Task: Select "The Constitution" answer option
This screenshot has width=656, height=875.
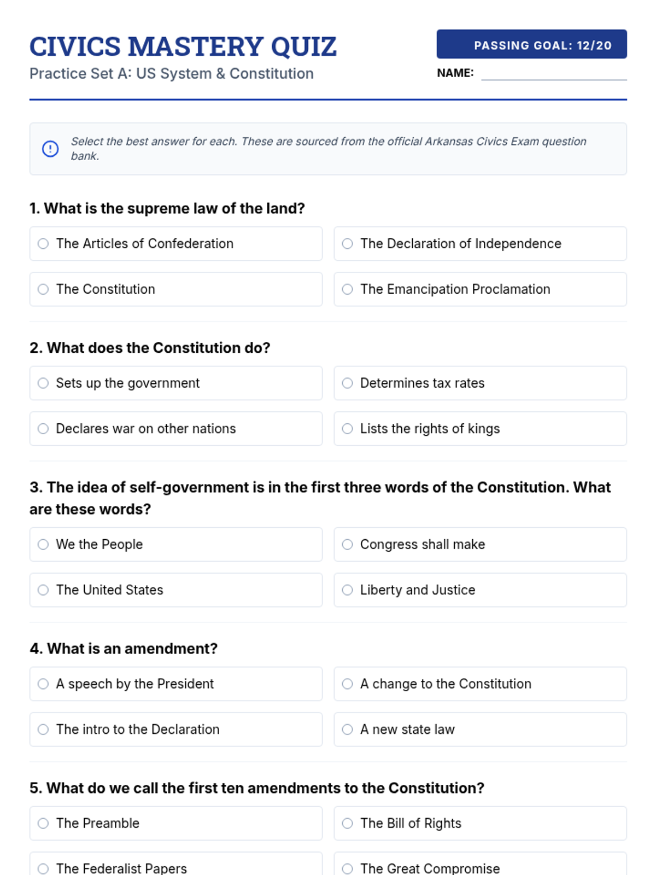Action: (x=43, y=289)
